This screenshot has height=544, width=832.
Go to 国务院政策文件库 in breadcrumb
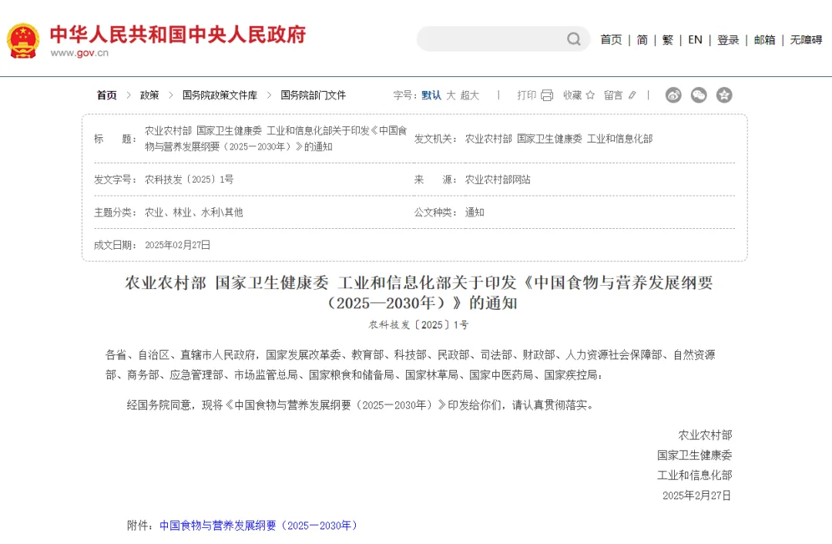coord(220,95)
